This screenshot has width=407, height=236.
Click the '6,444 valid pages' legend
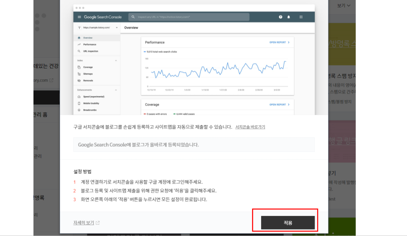click(x=184, y=114)
